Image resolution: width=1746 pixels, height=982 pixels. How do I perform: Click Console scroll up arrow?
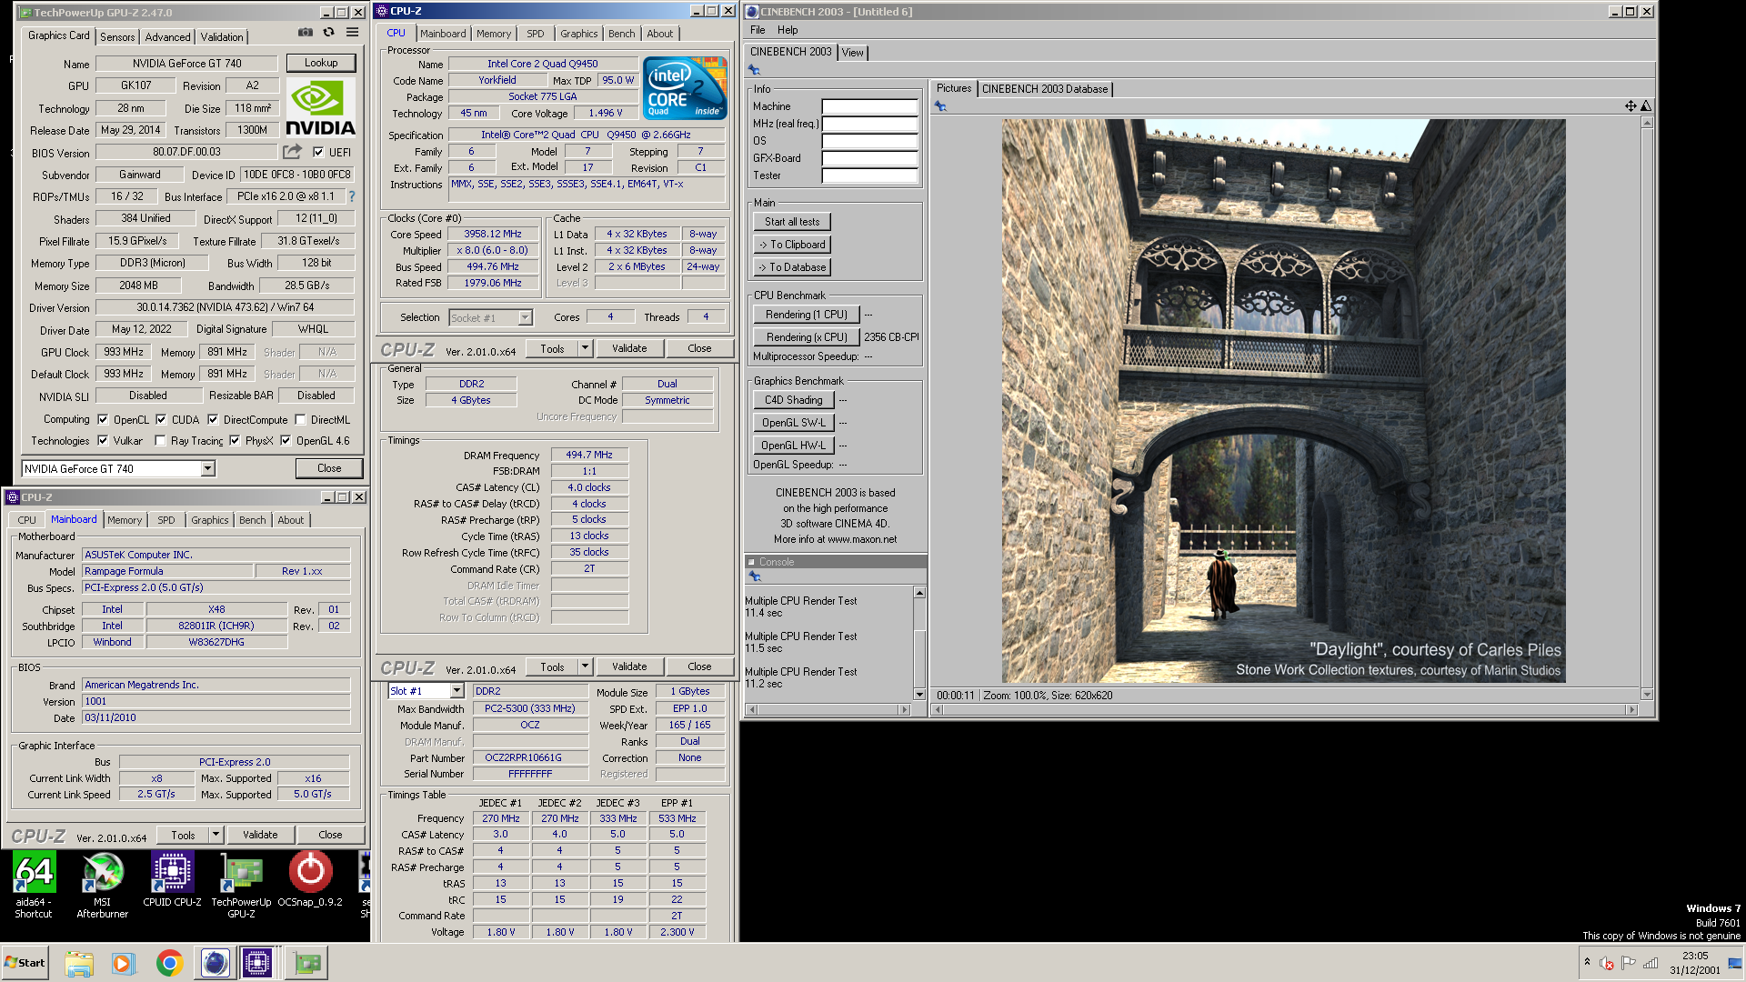pos(919,593)
